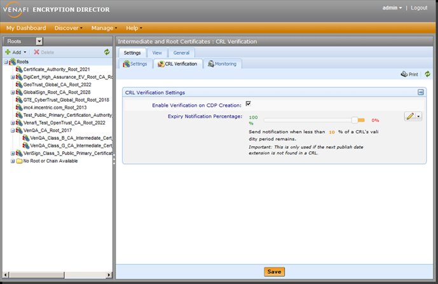The height and width of the screenshot is (284, 438).
Task: Click the Print label
Action: click(413, 74)
